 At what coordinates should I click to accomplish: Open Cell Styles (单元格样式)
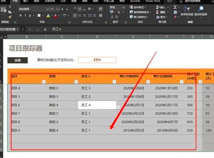point(139,17)
